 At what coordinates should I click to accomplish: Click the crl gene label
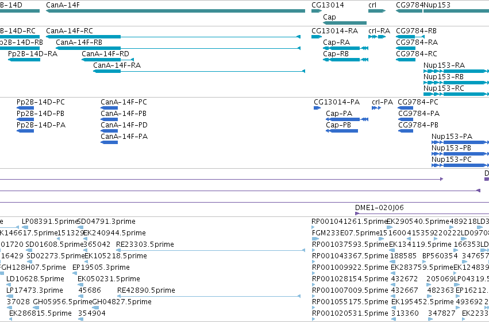tap(372, 5)
